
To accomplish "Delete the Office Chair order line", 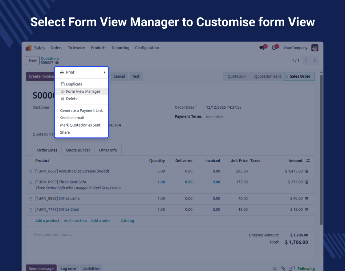I will click(x=307, y=209).
